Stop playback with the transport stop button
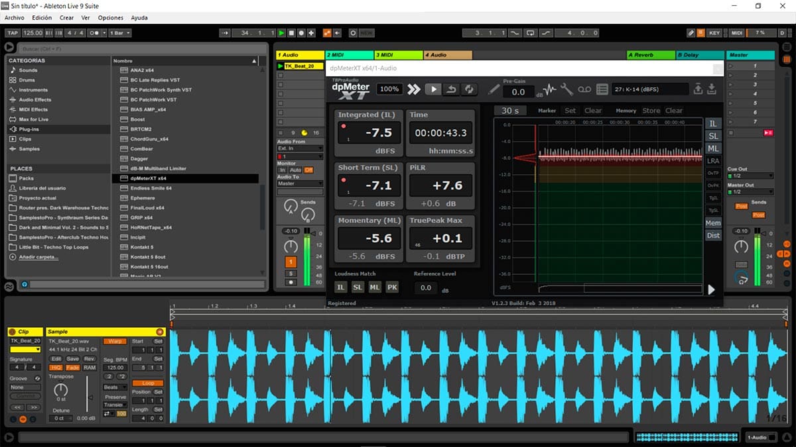Image resolution: width=796 pixels, height=447 pixels. pos(291,32)
